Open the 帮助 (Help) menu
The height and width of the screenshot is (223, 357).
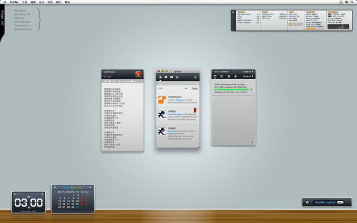pyautogui.click(x=67, y=2)
